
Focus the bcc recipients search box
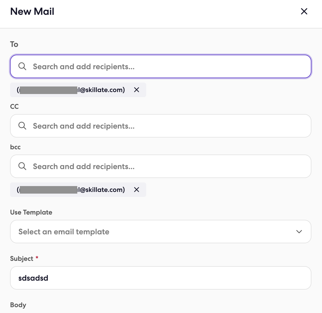pyautogui.click(x=161, y=166)
